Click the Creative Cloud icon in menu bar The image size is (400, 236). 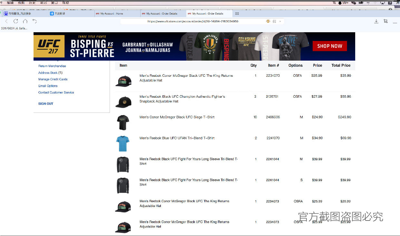click(361, 2)
